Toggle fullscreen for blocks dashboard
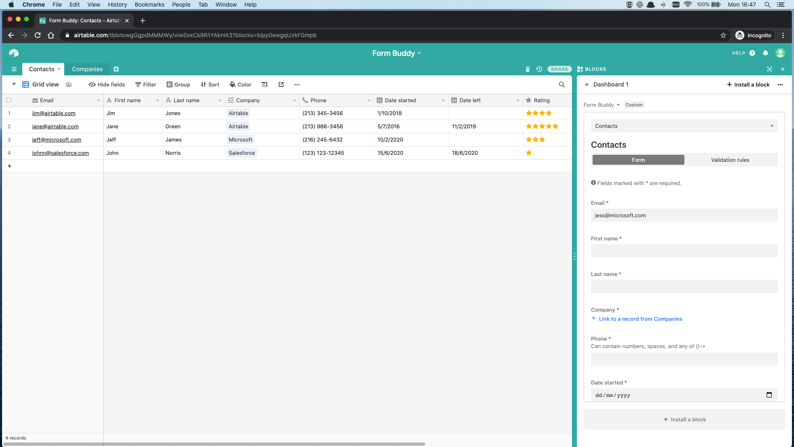Screen dimensions: 794x447 [x=770, y=69]
